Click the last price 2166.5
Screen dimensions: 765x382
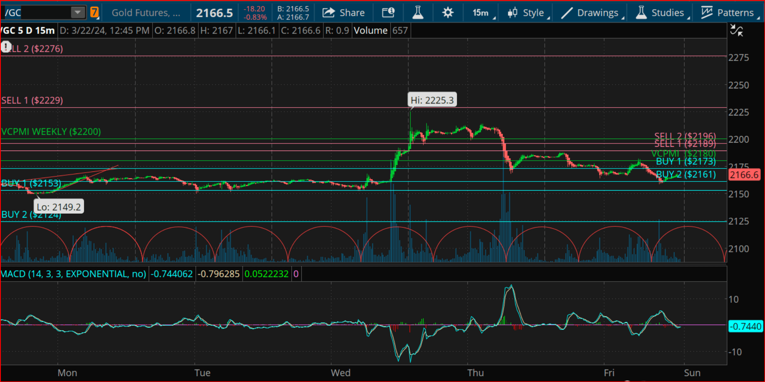[214, 13]
